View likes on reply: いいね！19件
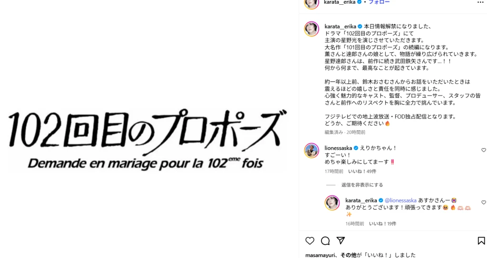Image resolution: width=487 pixels, height=258 pixels. point(383,223)
